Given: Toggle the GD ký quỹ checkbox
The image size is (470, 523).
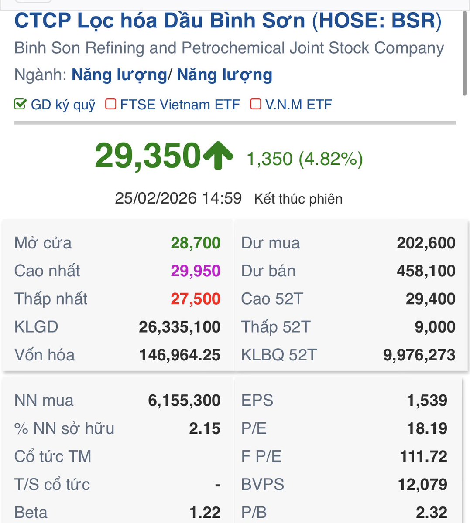Looking at the screenshot, I should pyautogui.click(x=20, y=104).
